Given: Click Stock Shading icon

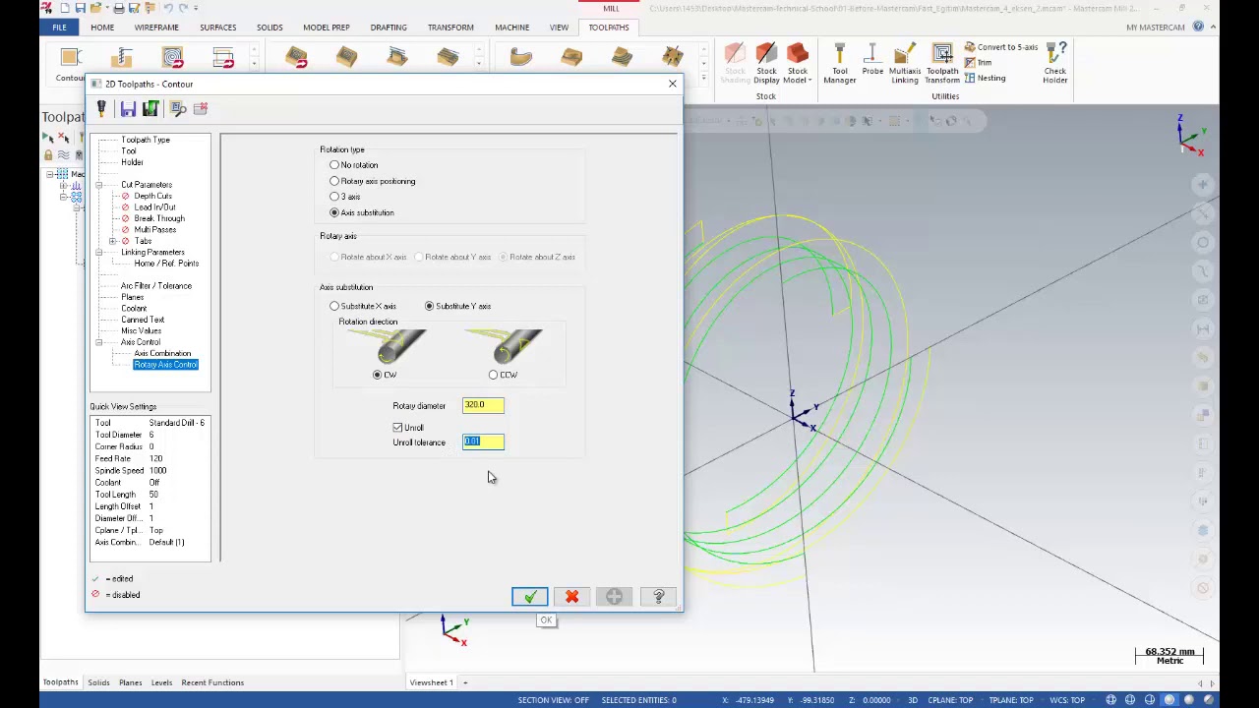Looking at the screenshot, I should tap(735, 64).
